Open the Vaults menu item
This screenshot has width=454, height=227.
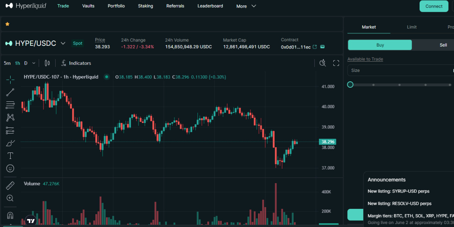point(88,6)
